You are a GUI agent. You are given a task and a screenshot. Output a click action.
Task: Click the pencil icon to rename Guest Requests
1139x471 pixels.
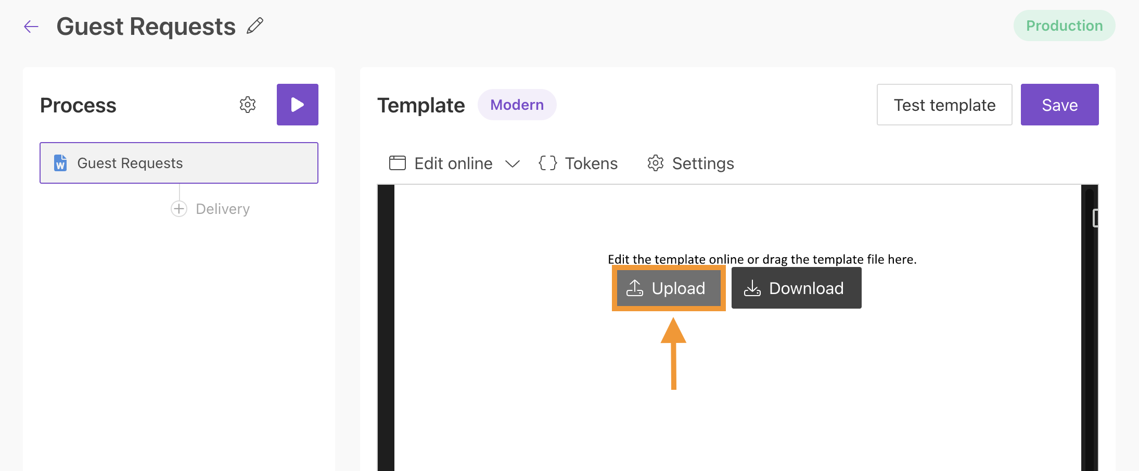pyautogui.click(x=254, y=25)
